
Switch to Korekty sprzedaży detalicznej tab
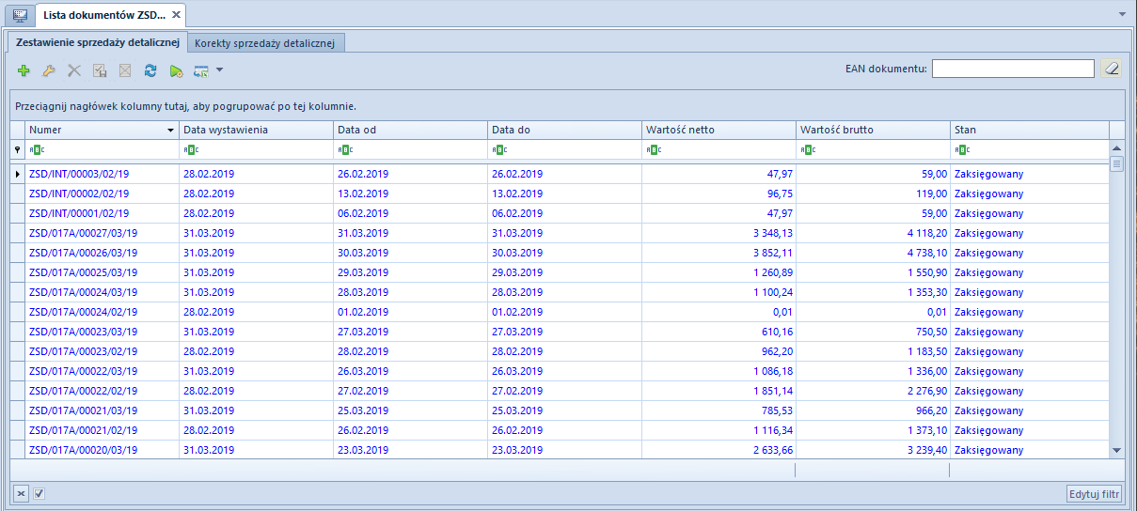click(x=267, y=43)
